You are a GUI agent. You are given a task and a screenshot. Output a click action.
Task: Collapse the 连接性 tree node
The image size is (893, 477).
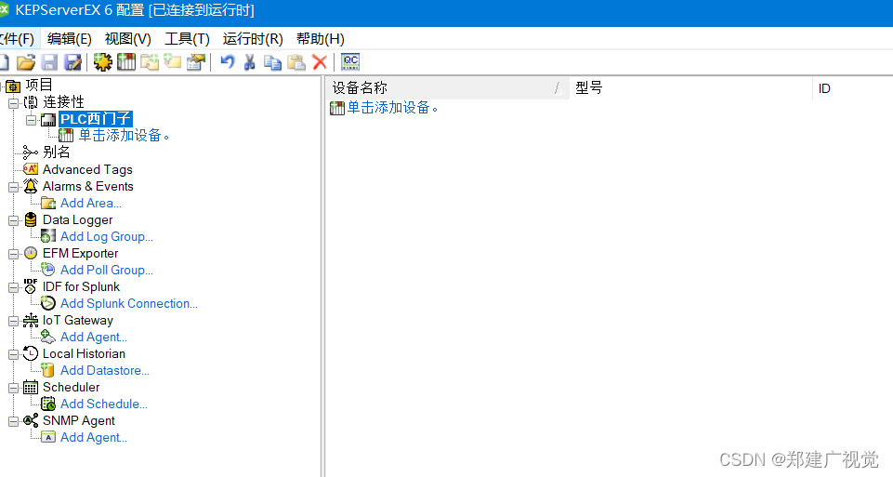pyautogui.click(x=14, y=102)
